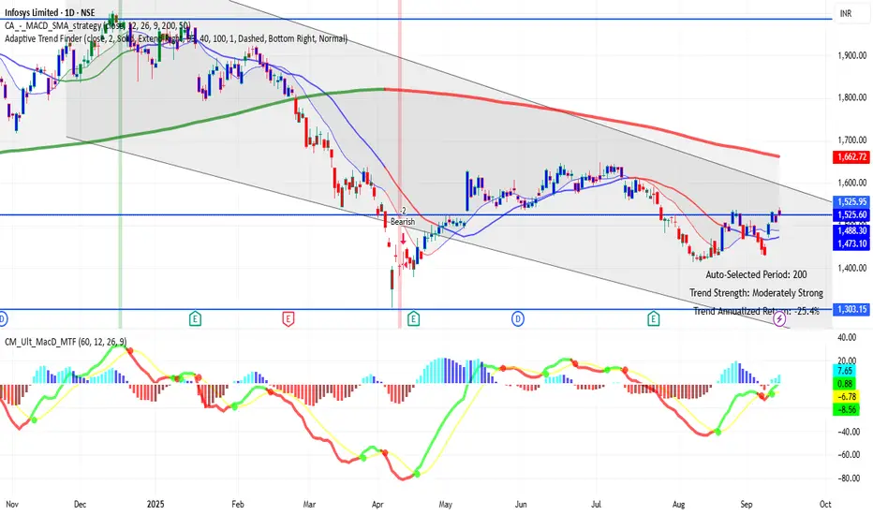Click the Feb label on time axis
This screenshot has width=873, height=515.
tap(238, 505)
